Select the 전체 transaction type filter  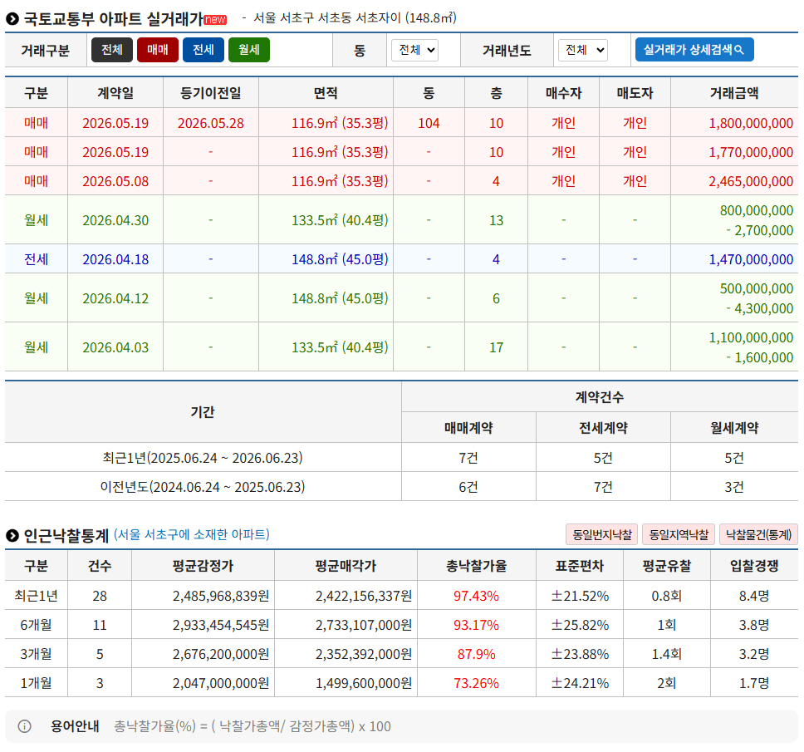pos(112,50)
